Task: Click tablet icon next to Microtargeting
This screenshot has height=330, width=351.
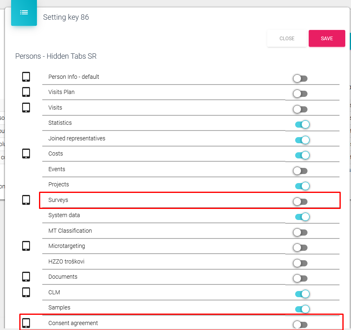Action: pos(26,246)
